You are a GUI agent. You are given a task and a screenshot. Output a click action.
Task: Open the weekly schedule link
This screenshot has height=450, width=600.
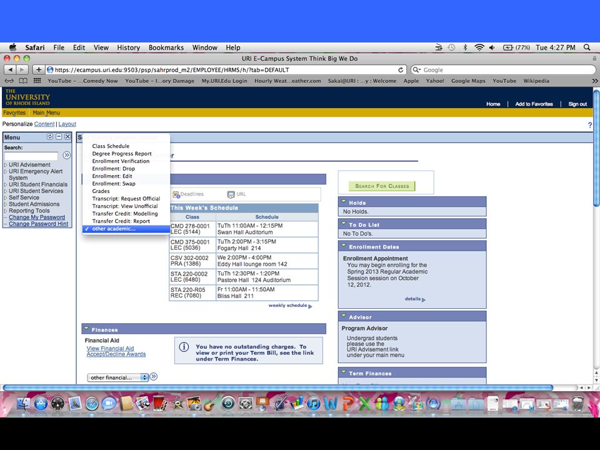pyautogui.click(x=290, y=306)
